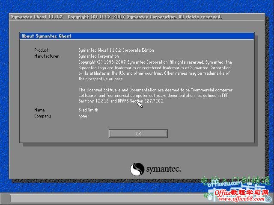The height and width of the screenshot is (205, 274).
Task: Click the "none" company value
Action: [83, 116]
